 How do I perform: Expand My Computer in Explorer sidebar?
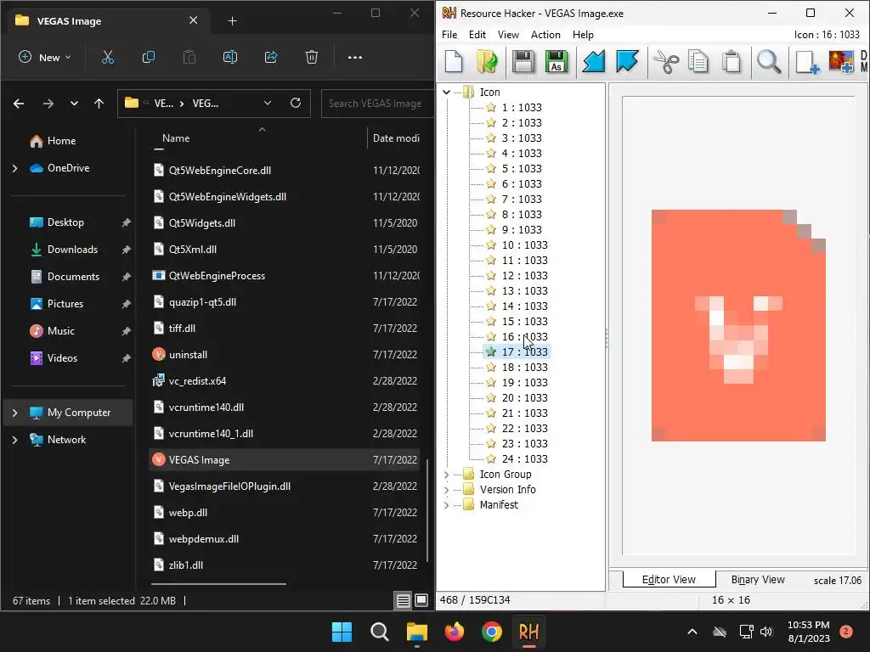click(15, 413)
